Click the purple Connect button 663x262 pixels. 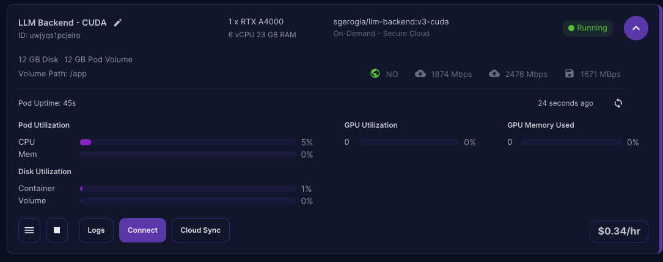coord(142,230)
